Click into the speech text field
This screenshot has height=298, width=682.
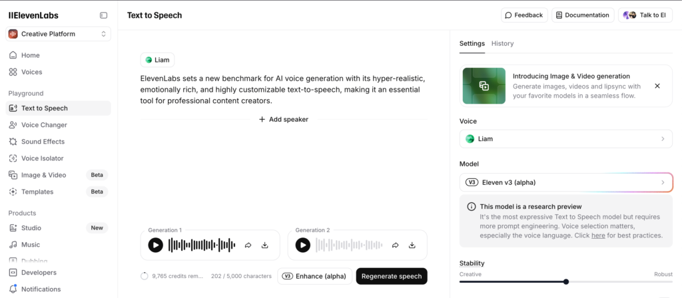284,90
